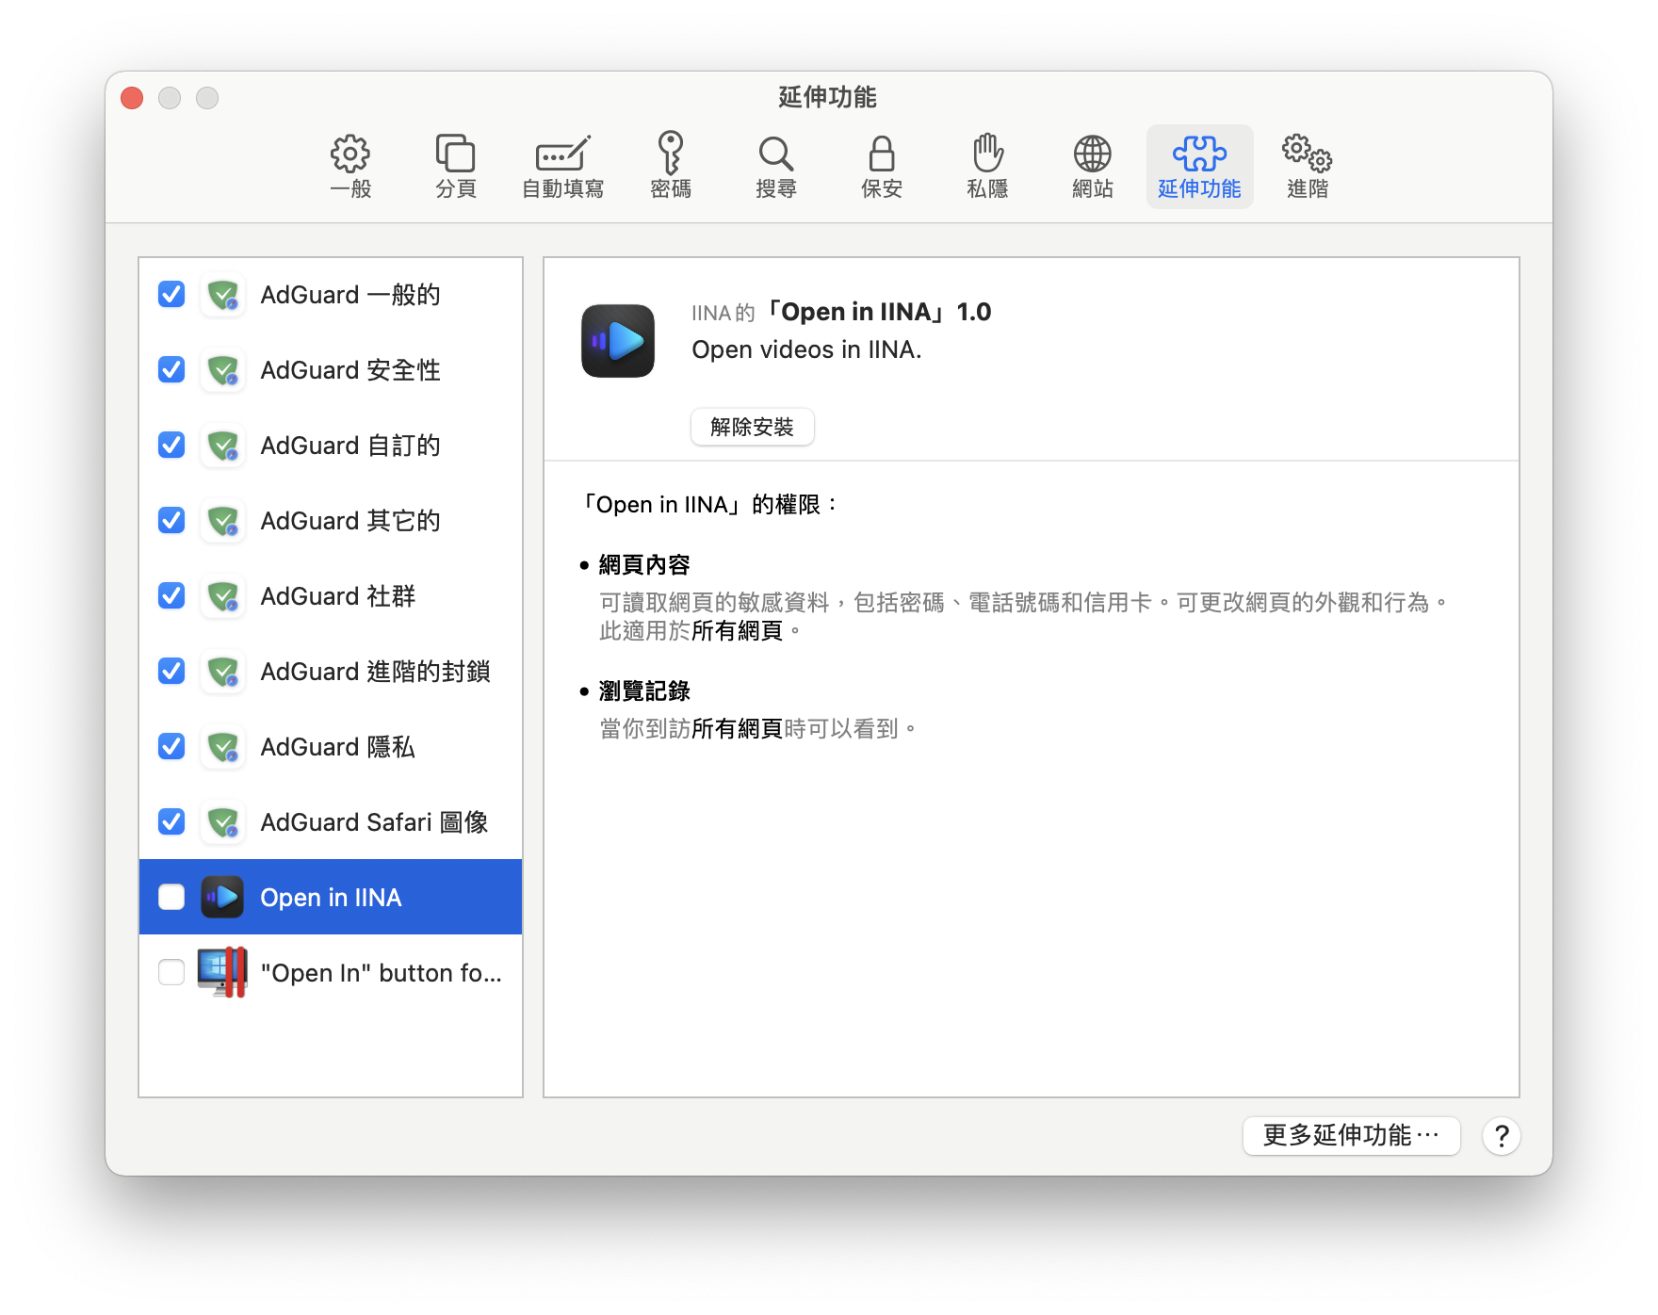The height and width of the screenshot is (1315, 1658).
Task: Open the 密碼 (Passwords) key icon tab
Action: [x=671, y=166]
